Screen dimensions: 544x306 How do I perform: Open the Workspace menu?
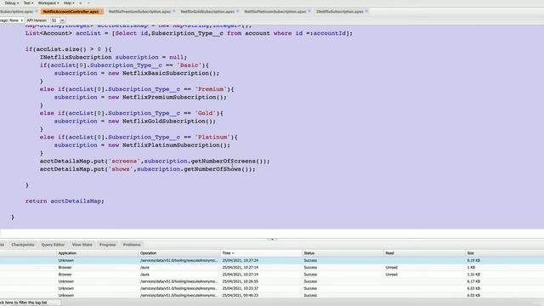pyautogui.click(x=48, y=3)
